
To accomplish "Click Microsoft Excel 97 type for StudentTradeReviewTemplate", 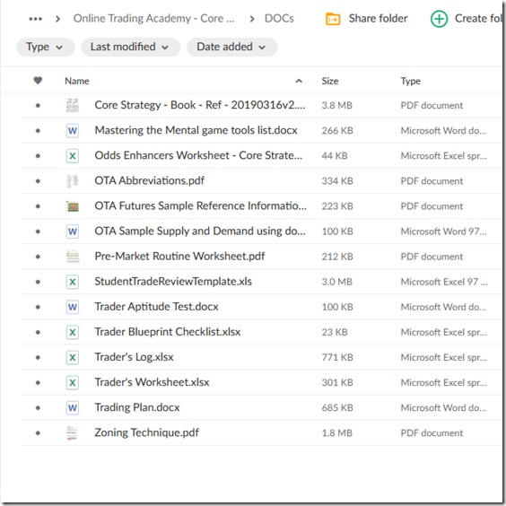I will 444,282.
